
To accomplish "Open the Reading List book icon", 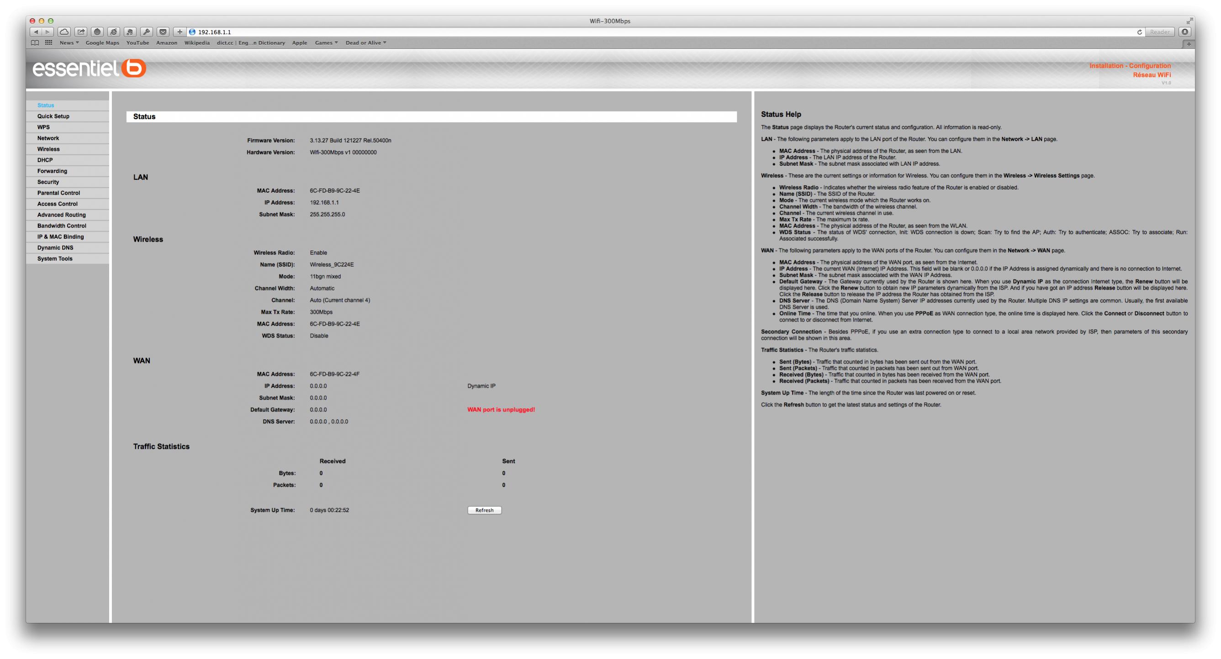I will [x=35, y=42].
